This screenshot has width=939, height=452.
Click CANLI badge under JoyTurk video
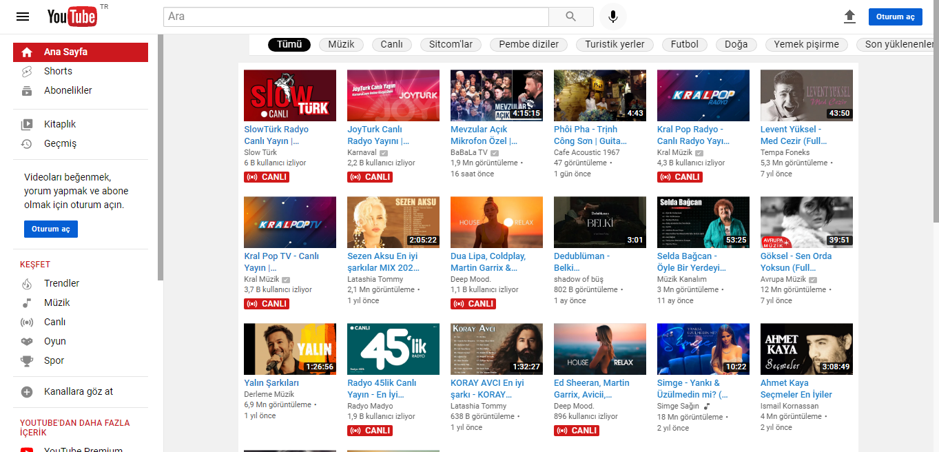pos(370,177)
